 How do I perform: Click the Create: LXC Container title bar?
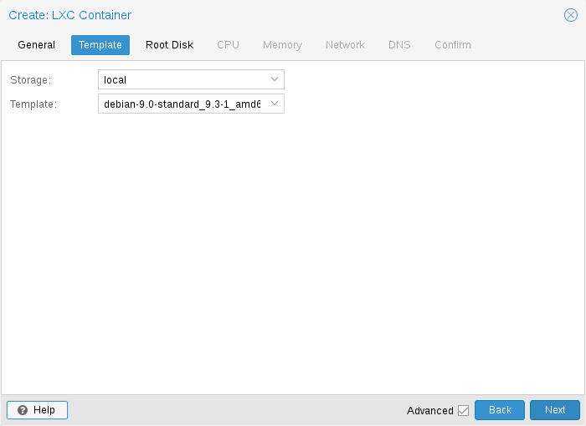pos(251,15)
